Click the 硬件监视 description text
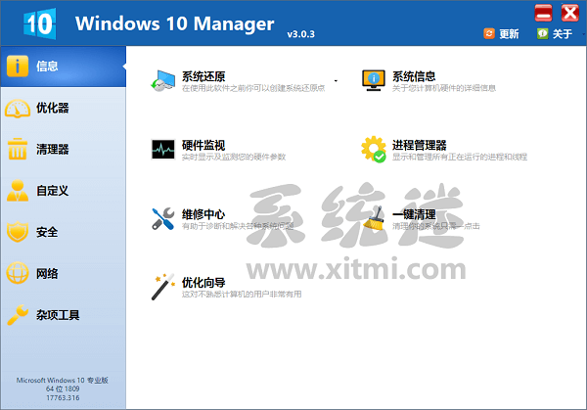The height and width of the screenshot is (410, 587). [234, 157]
